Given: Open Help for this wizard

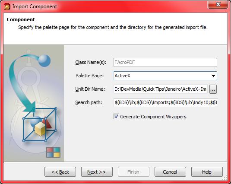Looking at the screenshot, I should point(207,172).
